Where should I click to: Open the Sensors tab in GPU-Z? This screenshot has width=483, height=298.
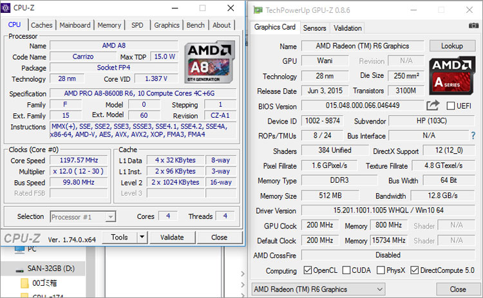pos(314,28)
